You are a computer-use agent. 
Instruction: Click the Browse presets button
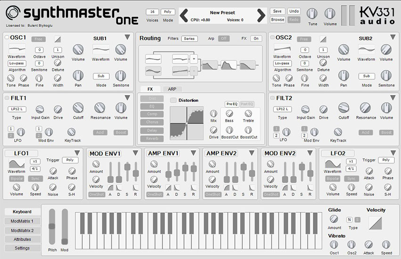click(277, 20)
